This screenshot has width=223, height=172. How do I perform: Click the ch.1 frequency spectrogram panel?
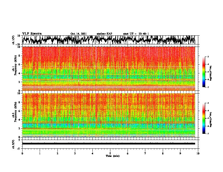[109, 69]
